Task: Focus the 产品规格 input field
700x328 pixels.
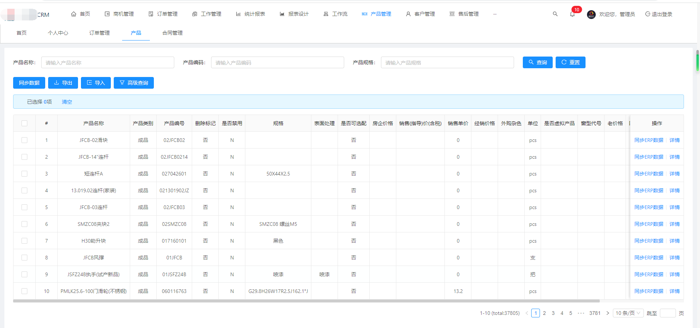Action: coord(447,62)
